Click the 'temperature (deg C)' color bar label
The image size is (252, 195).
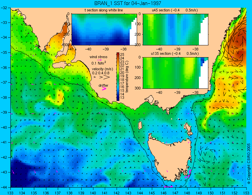click(x=127, y=77)
